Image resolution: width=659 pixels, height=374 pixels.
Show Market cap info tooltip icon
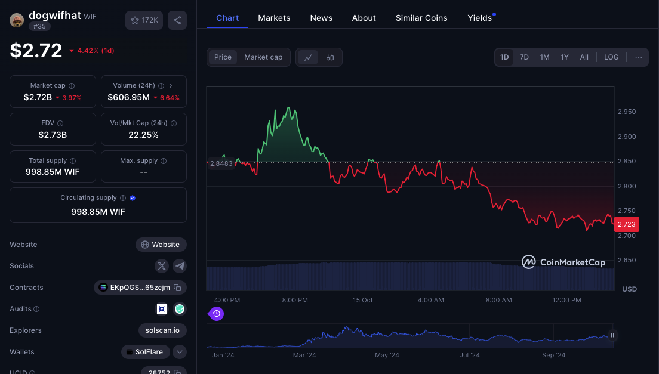[x=72, y=86]
